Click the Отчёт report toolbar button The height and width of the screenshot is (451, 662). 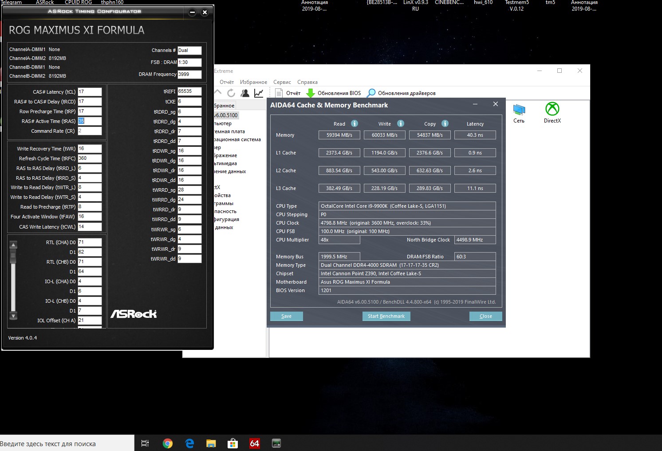pyautogui.click(x=288, y=93)
